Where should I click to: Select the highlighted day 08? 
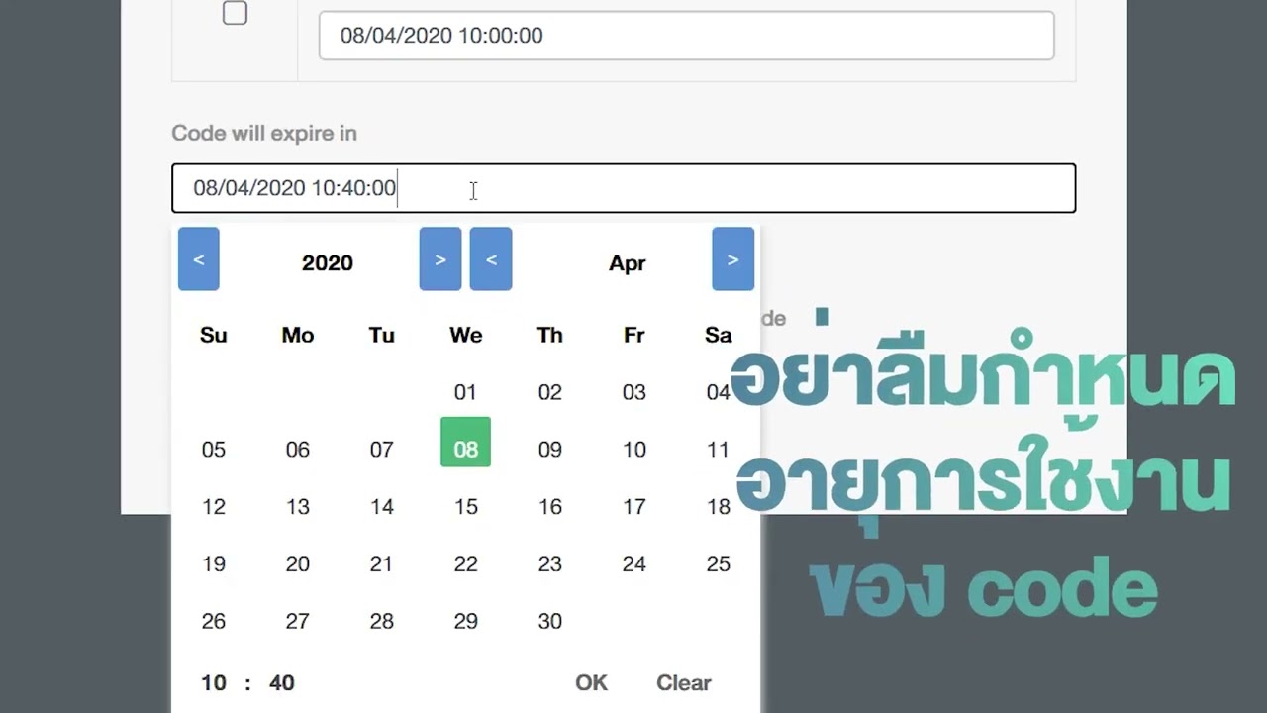click(x=465, y=442)
